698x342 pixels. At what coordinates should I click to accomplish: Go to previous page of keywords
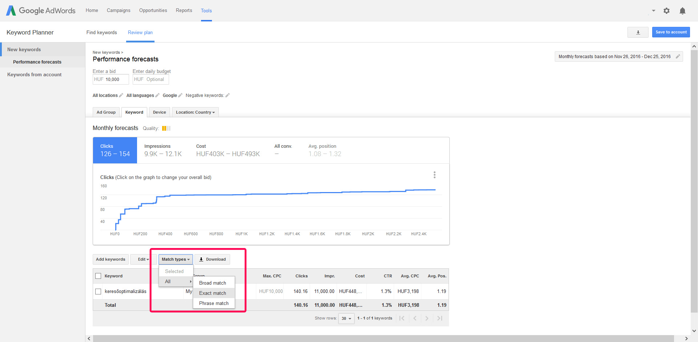point(415,318)
